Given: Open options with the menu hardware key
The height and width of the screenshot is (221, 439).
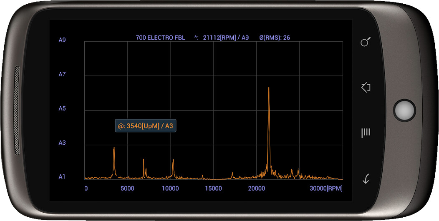Looking at the screenshot, I should pyautogui.click(x=366, y=133).
